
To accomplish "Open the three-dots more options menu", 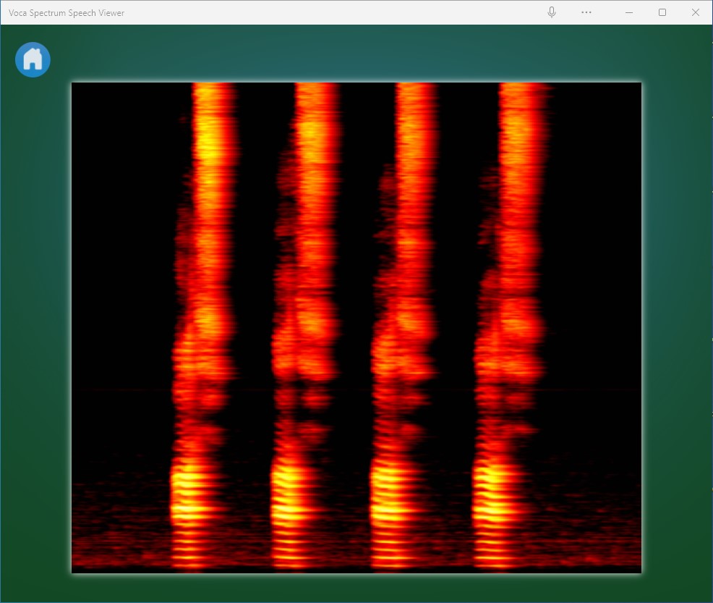I will [586, 12].
